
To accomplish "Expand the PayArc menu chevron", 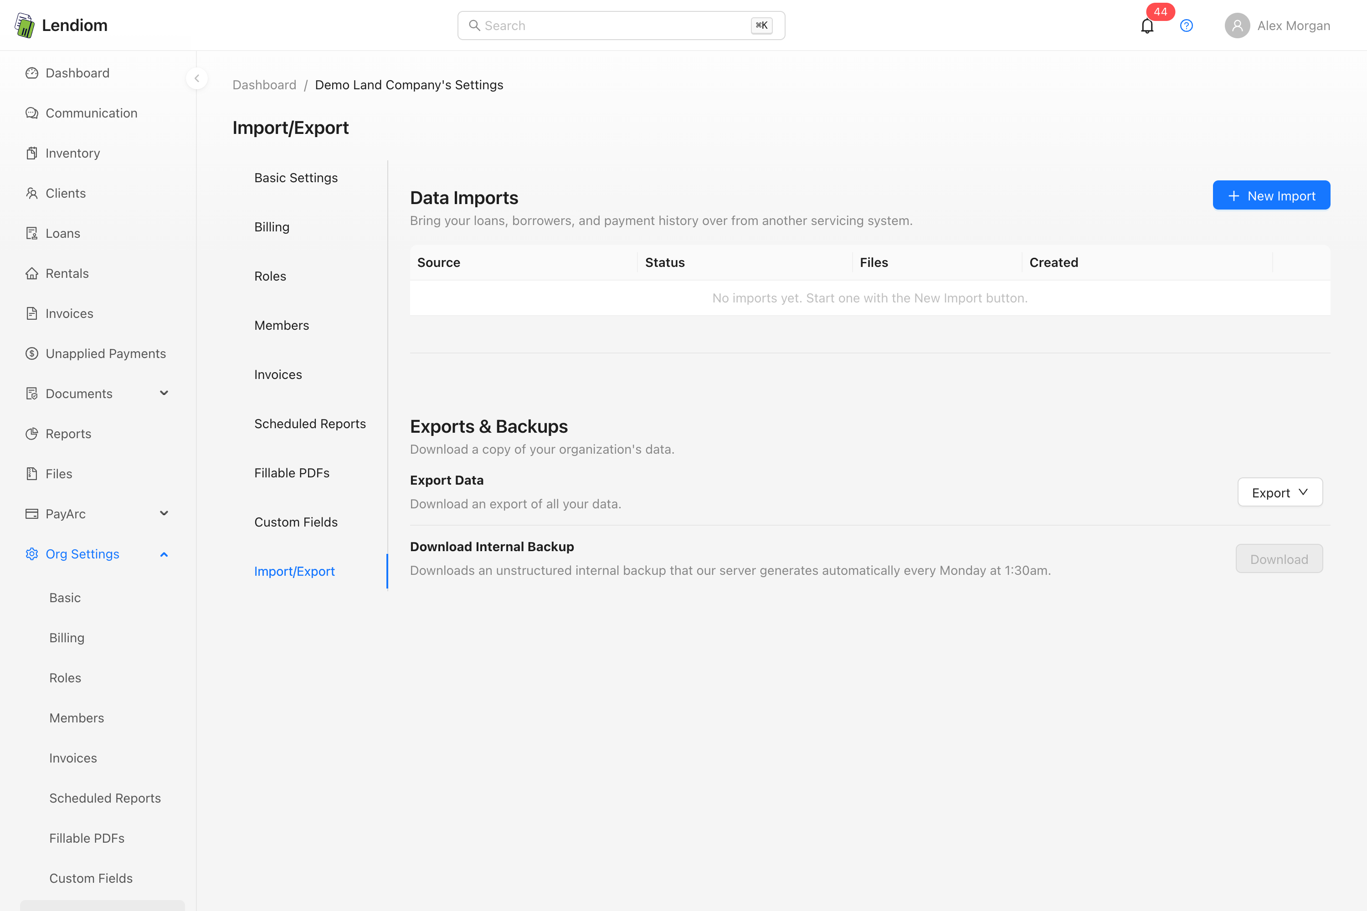I will (x=164, y=514).
